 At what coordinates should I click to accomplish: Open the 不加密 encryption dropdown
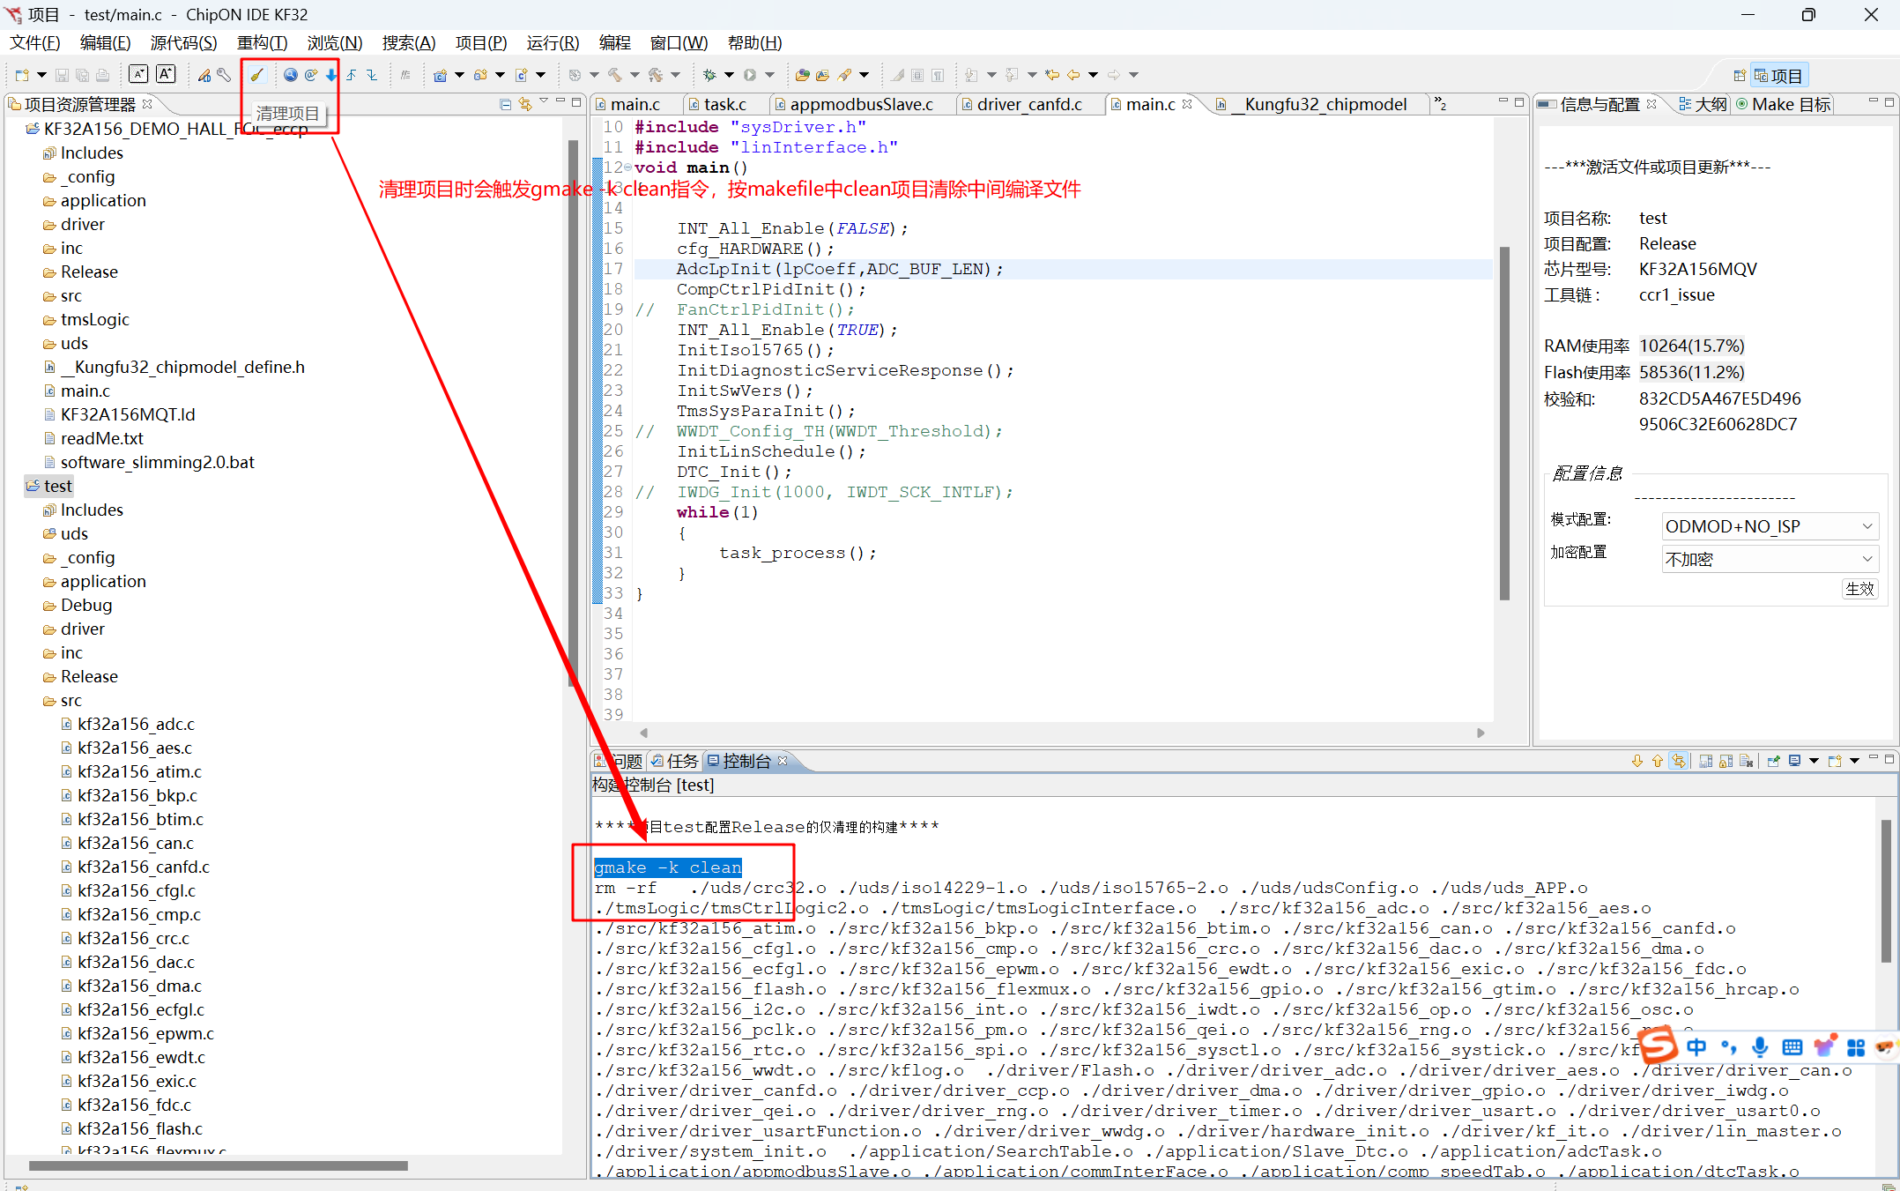click(x=1769, y=559)
